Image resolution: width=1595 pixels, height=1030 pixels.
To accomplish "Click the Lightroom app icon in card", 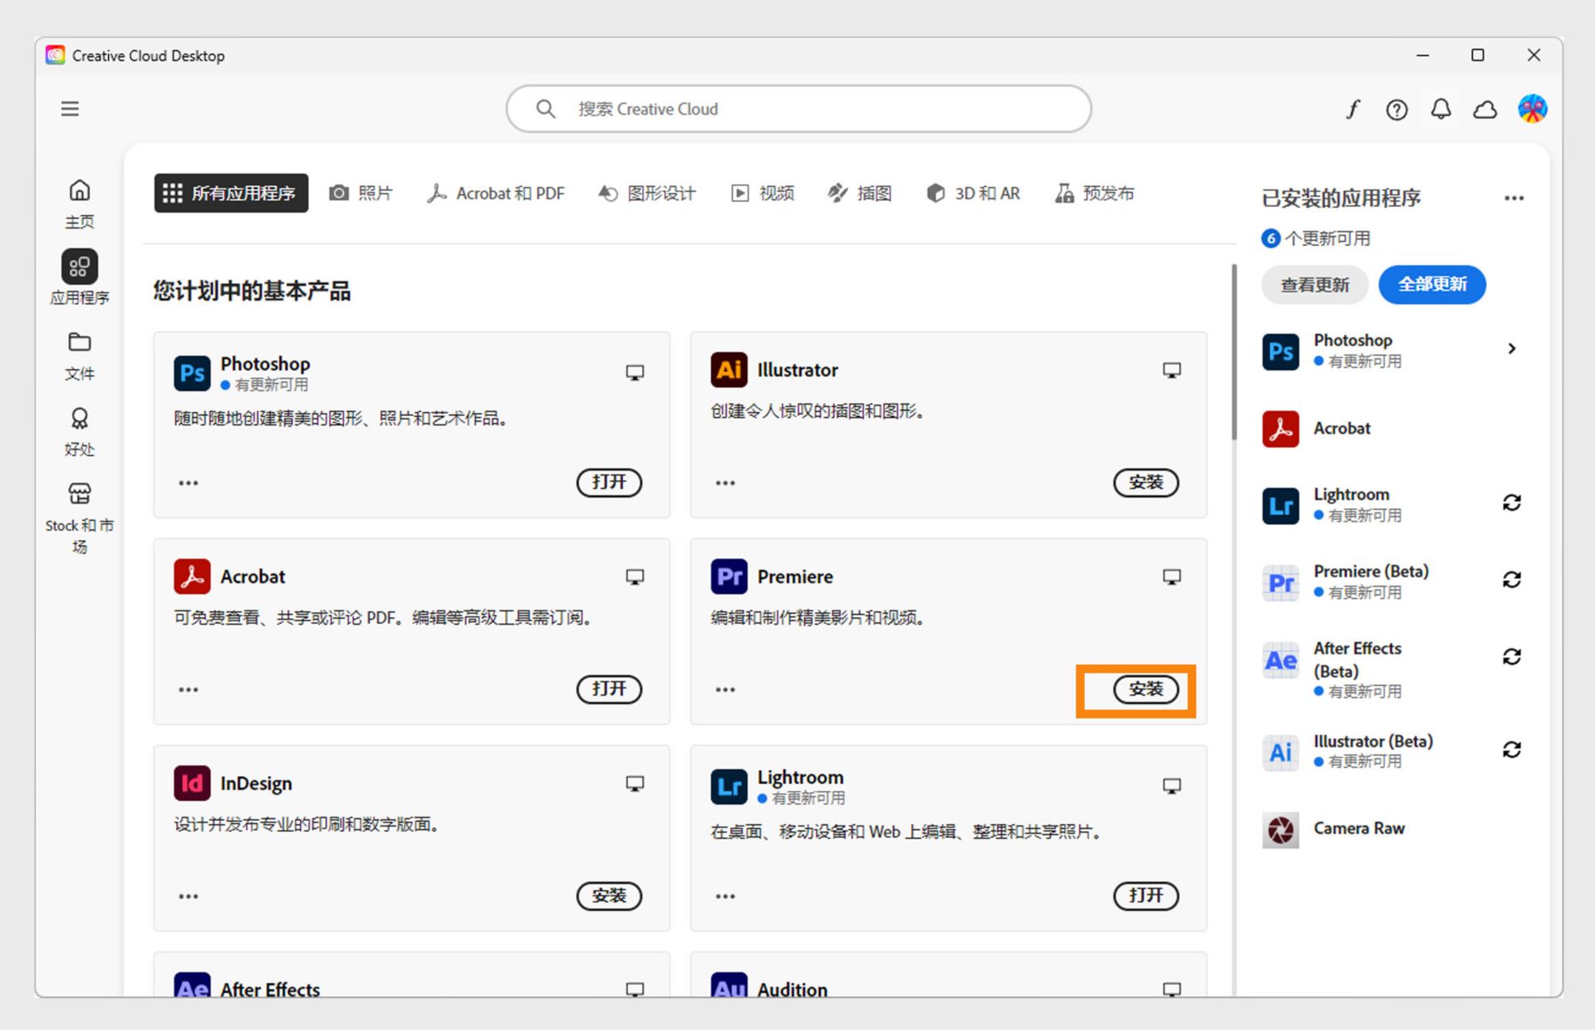I will point(729,787).
